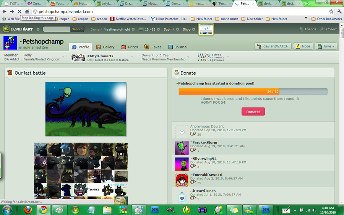
Task: Bookmark this page with the star icon
Action: (x=331, y=11)
